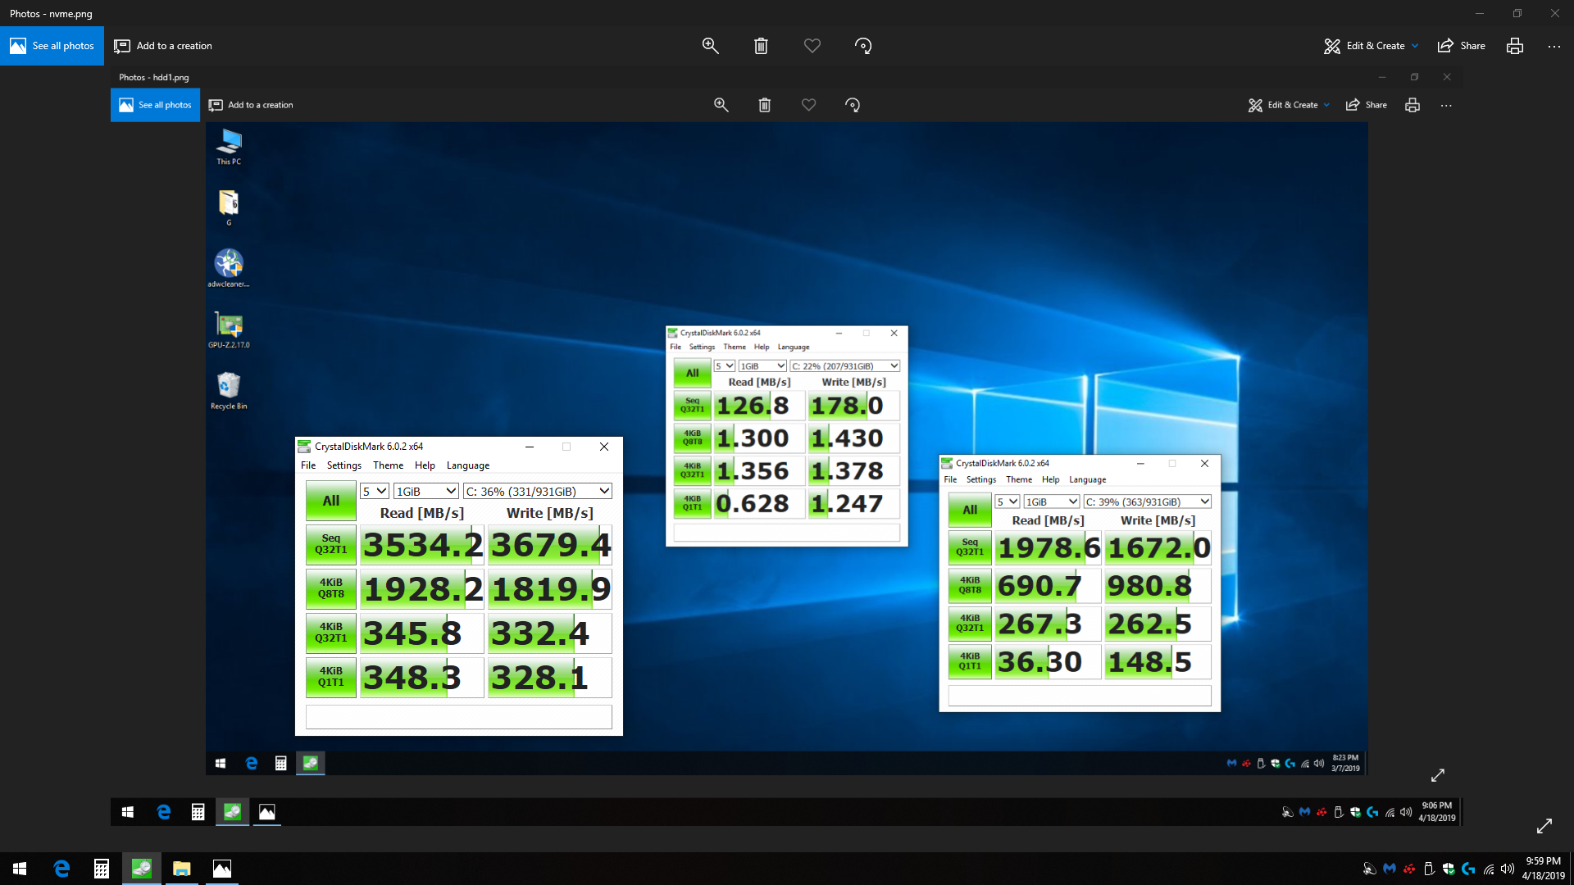This screenshot has width=1574, height=885.
Task: Click the inner hdd1.png zoom icon
Action: [x=721, y=105]
